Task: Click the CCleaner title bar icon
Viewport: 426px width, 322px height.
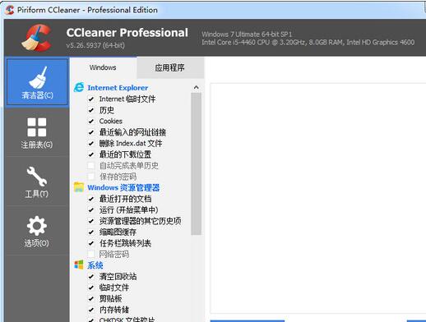Action: coord(10,10)
